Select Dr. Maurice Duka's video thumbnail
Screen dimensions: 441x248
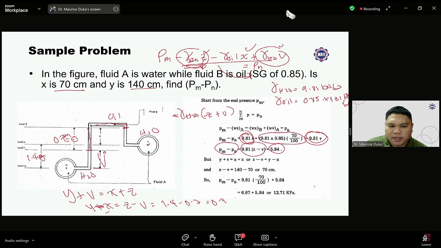pos(396,124)
